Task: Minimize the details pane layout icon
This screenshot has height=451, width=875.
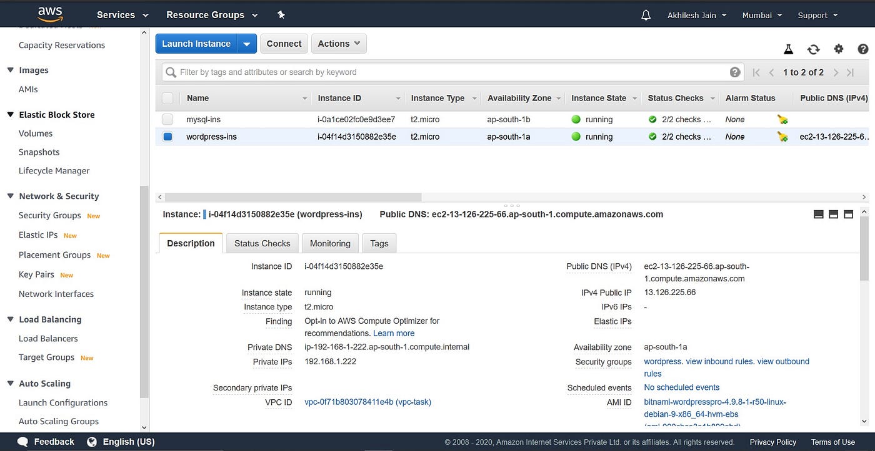Action: pos(819,214)
